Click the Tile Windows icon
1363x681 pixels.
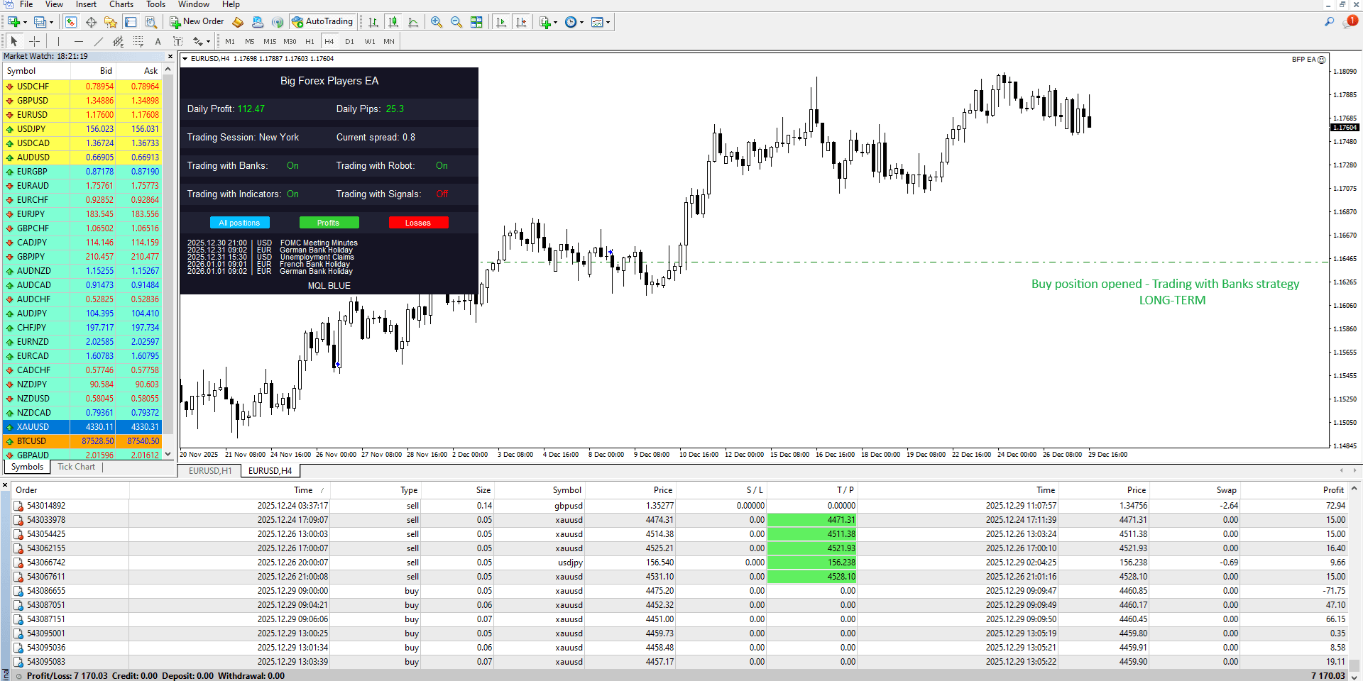click(x=476, y=22)
